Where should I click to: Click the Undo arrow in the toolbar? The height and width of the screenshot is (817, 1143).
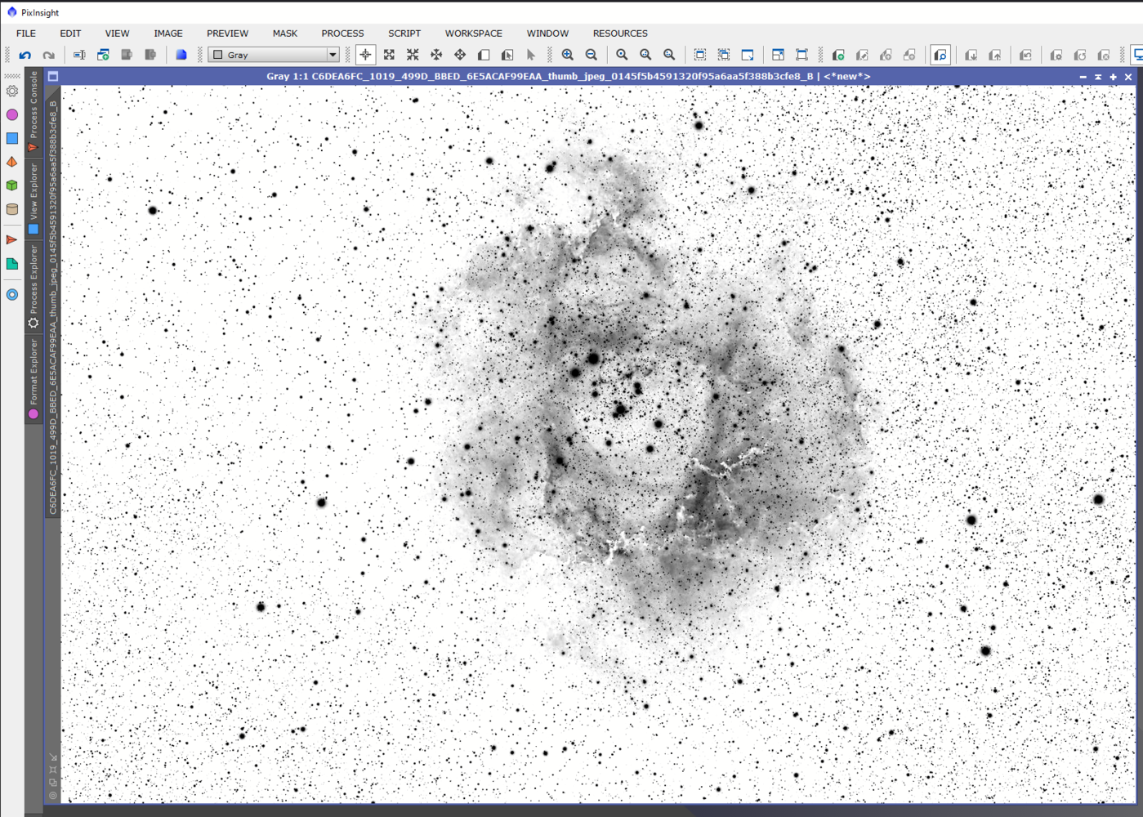click(25, 55)
